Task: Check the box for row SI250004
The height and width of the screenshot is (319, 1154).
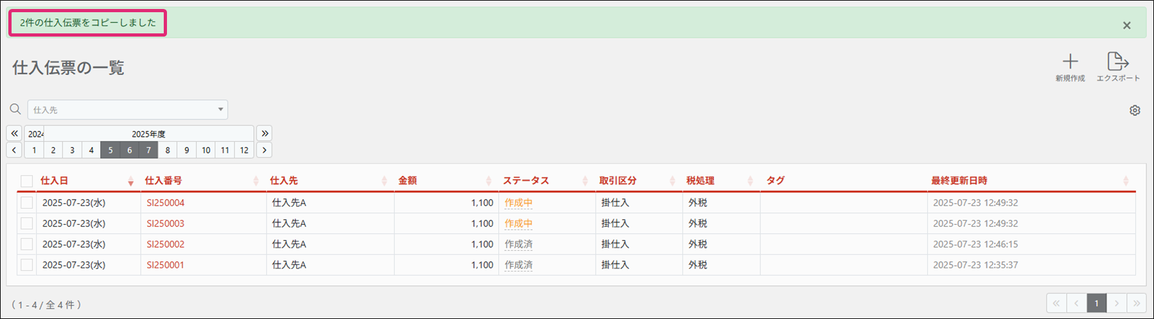Action: 26,203
